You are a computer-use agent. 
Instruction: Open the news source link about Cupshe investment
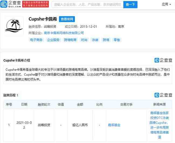coord(159,125)
